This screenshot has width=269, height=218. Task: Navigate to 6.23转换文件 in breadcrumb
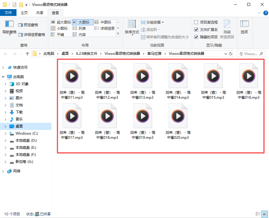click(87, 54)
